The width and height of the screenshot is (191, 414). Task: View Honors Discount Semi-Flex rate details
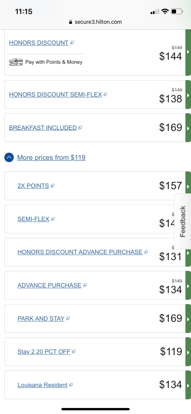click(55, 95)
